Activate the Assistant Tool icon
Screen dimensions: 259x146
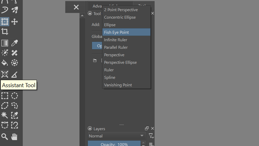[x=5, y=74]
